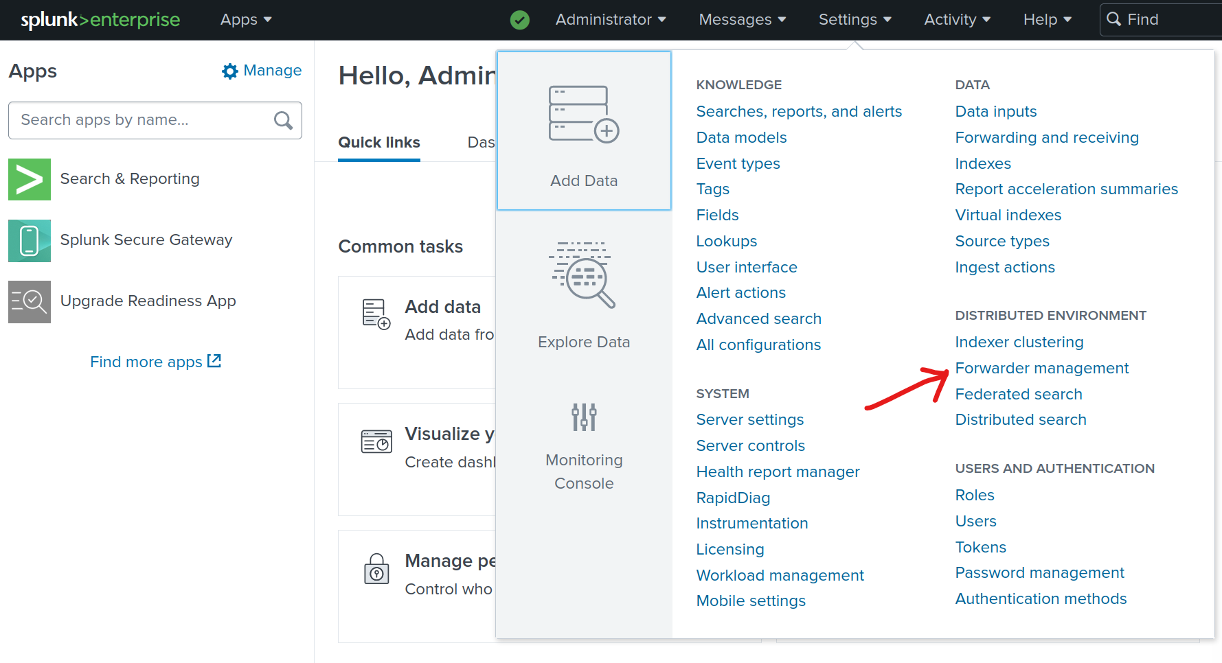Click the magnifier icon in app search box
Image resolution: width=1222 pixels, height=663 pixels.
(283, 120)
